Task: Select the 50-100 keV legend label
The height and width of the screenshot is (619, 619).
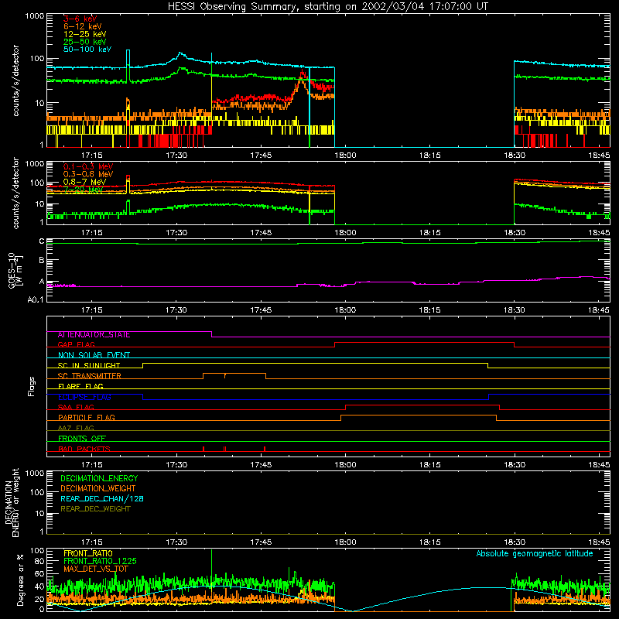Action: click(x=87, y=50)
